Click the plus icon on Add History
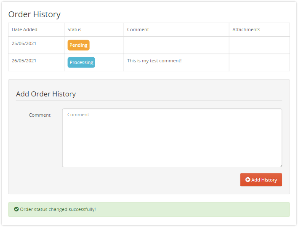The image size is (298, 227). click(x=247, y=180)
